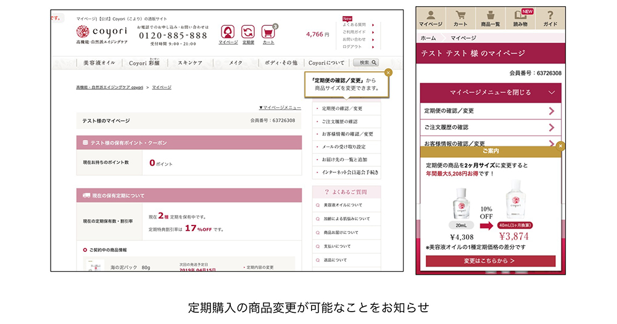Open the 定期便 refresh-arrows icon in desktop header
Viewport: 617px width, 324px height.
(248, 32)
